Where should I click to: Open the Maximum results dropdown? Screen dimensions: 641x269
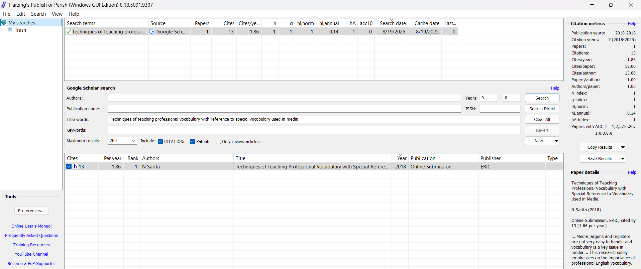[122, 141]
